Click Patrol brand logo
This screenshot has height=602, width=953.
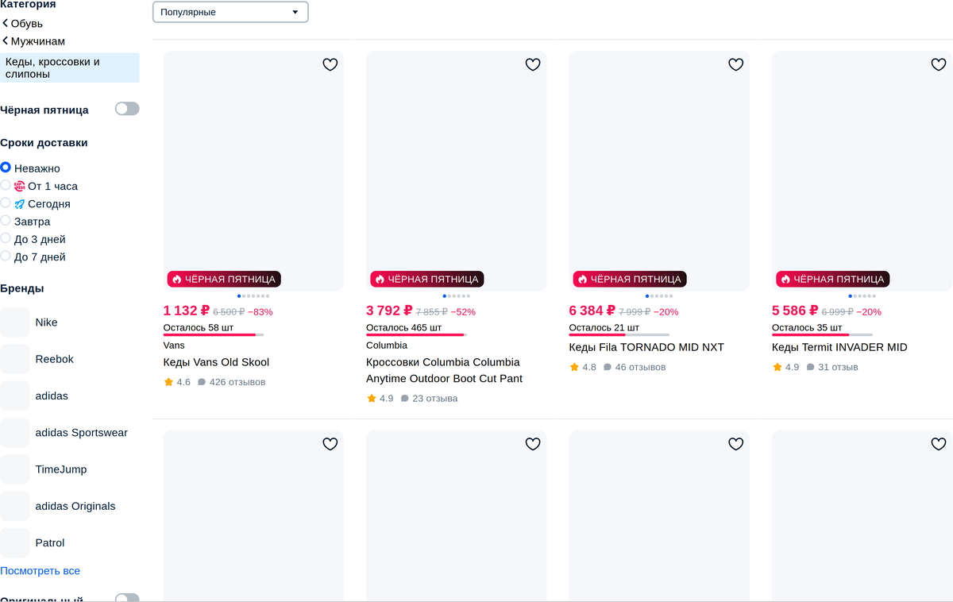[x=15, y=542]
